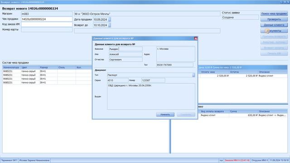The height and width of the screenshot is (163, 290).
Task: Click the 'Цвет' column header
Action: tap(30, 67)
